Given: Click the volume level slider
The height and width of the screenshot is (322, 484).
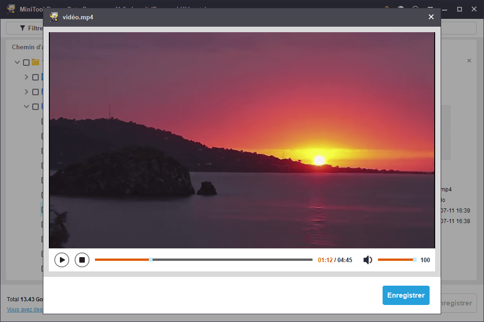Looking at the screenshot, I should click(395, 260).
